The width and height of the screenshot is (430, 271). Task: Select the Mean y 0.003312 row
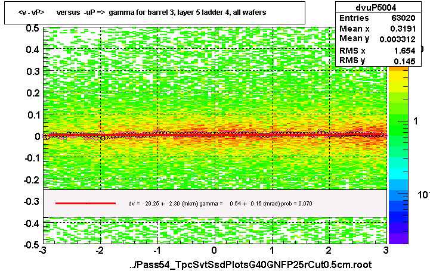[x=378, y=39]
